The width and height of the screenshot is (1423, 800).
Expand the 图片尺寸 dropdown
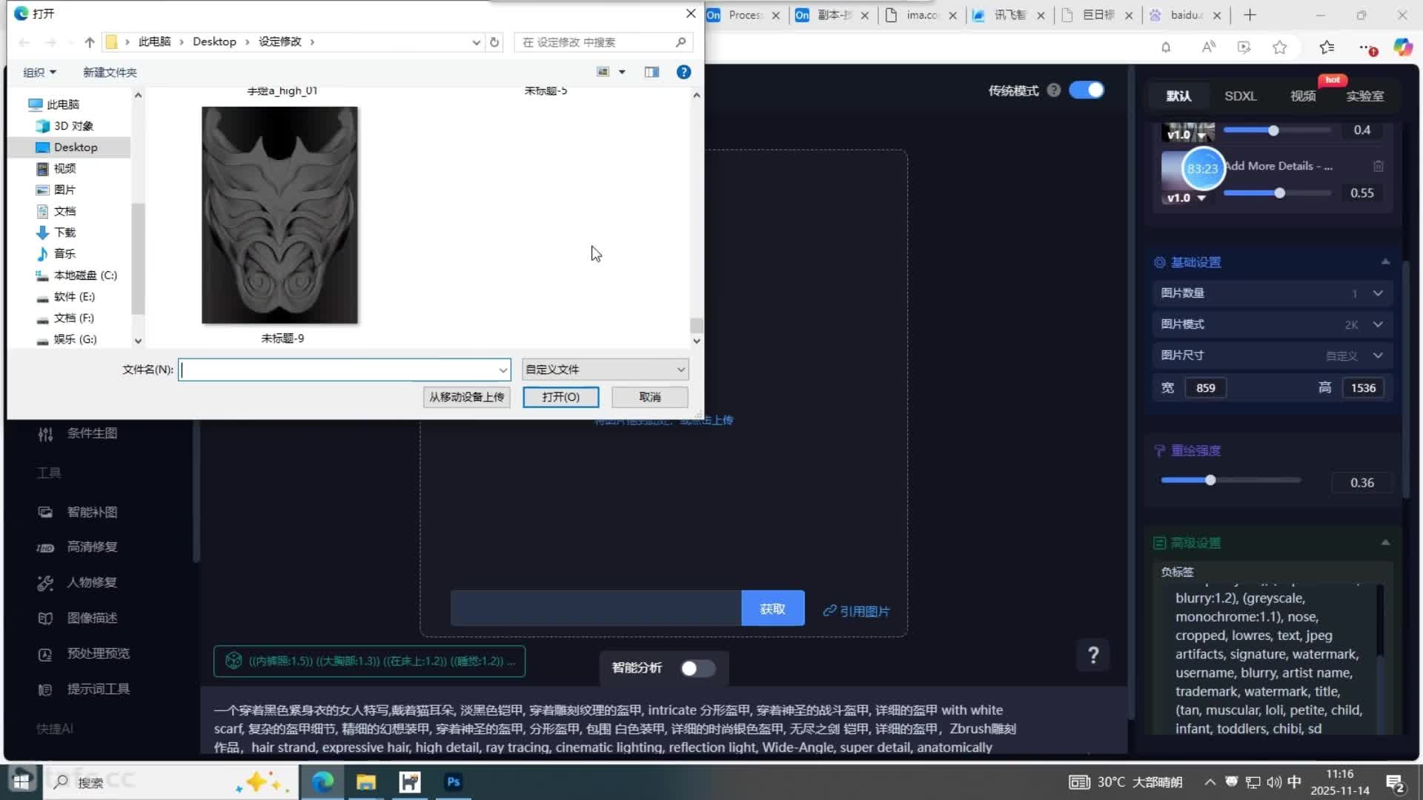pyautogui.click(x=1377, y=356)
